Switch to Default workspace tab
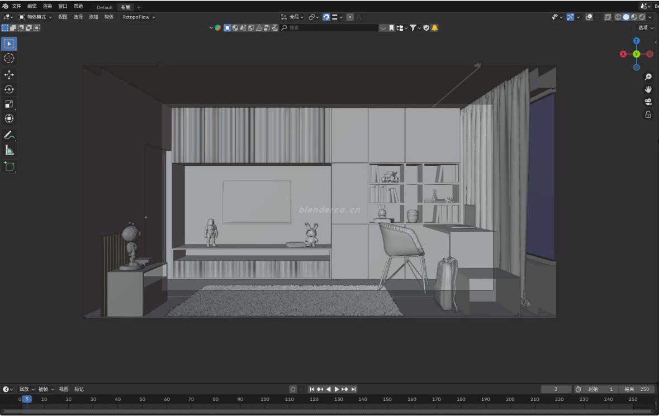 [x=105, y=7]
